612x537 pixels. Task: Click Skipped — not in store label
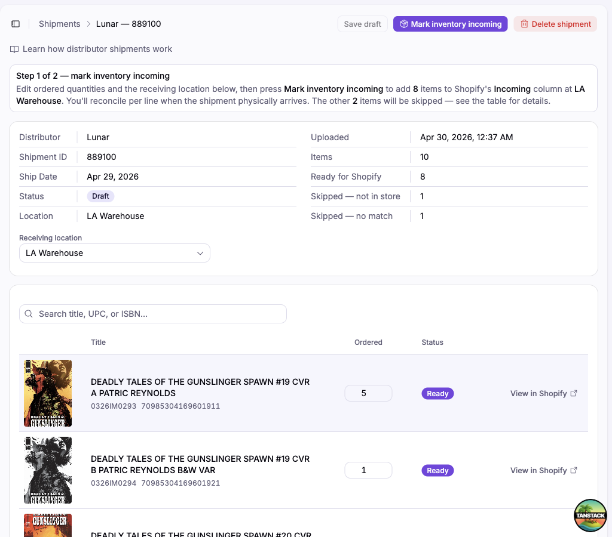(x=355, y=196)
